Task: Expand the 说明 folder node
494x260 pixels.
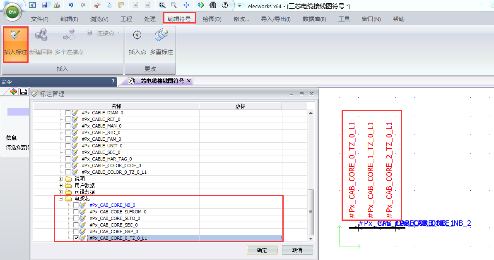Action: pos(60,179)
